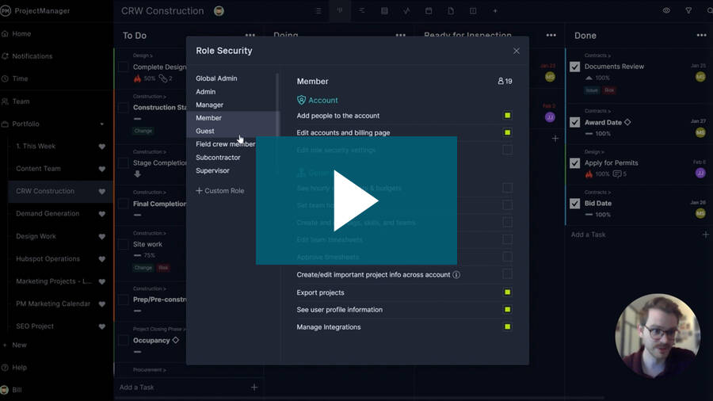Screen dimensions: 713x401
Task: Add a Task in the Done column
Action: (x=588, y=235)
